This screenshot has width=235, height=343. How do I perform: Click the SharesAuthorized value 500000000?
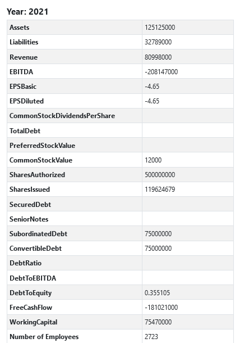tap(160, 175)
